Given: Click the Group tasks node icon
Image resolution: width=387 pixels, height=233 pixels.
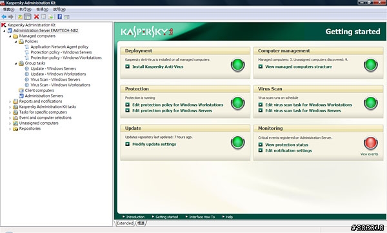Looking at the screenshot, I should pos(21,63).
